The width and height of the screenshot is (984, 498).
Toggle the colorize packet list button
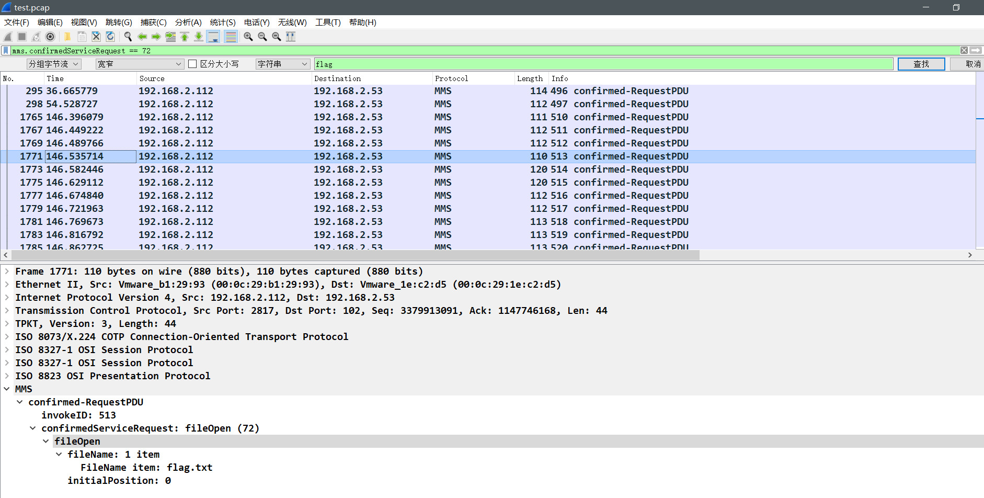pyautogui.click(x=231, y=37)
